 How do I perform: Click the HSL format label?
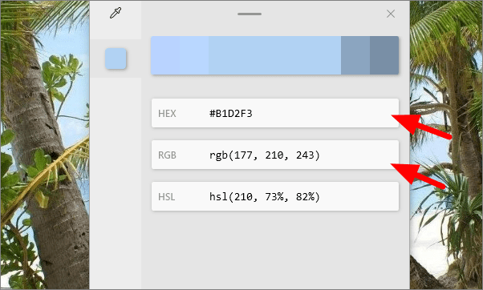click(167, 196)
